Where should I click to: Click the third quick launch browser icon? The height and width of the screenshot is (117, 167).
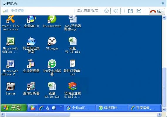(x=54, y=108)
